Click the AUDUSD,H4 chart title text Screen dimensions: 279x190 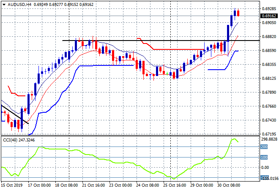(19, 5)
